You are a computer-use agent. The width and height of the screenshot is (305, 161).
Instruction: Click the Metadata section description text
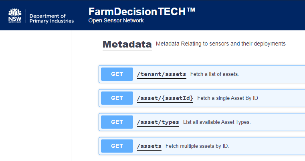(220, 44)
